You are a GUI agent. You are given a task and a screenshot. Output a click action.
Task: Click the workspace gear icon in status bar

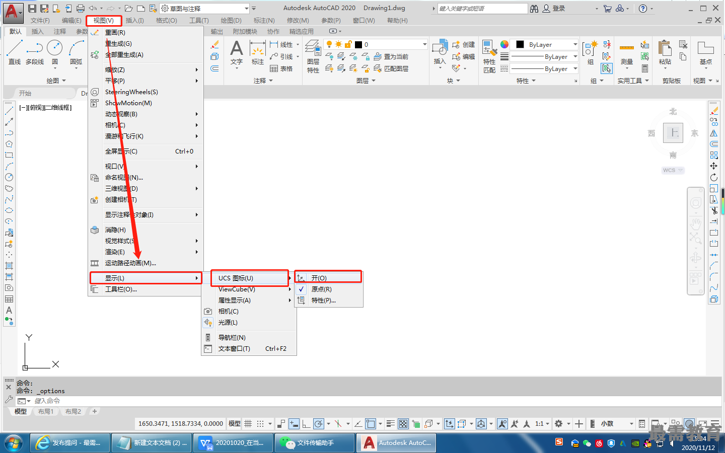click(558, 424)
